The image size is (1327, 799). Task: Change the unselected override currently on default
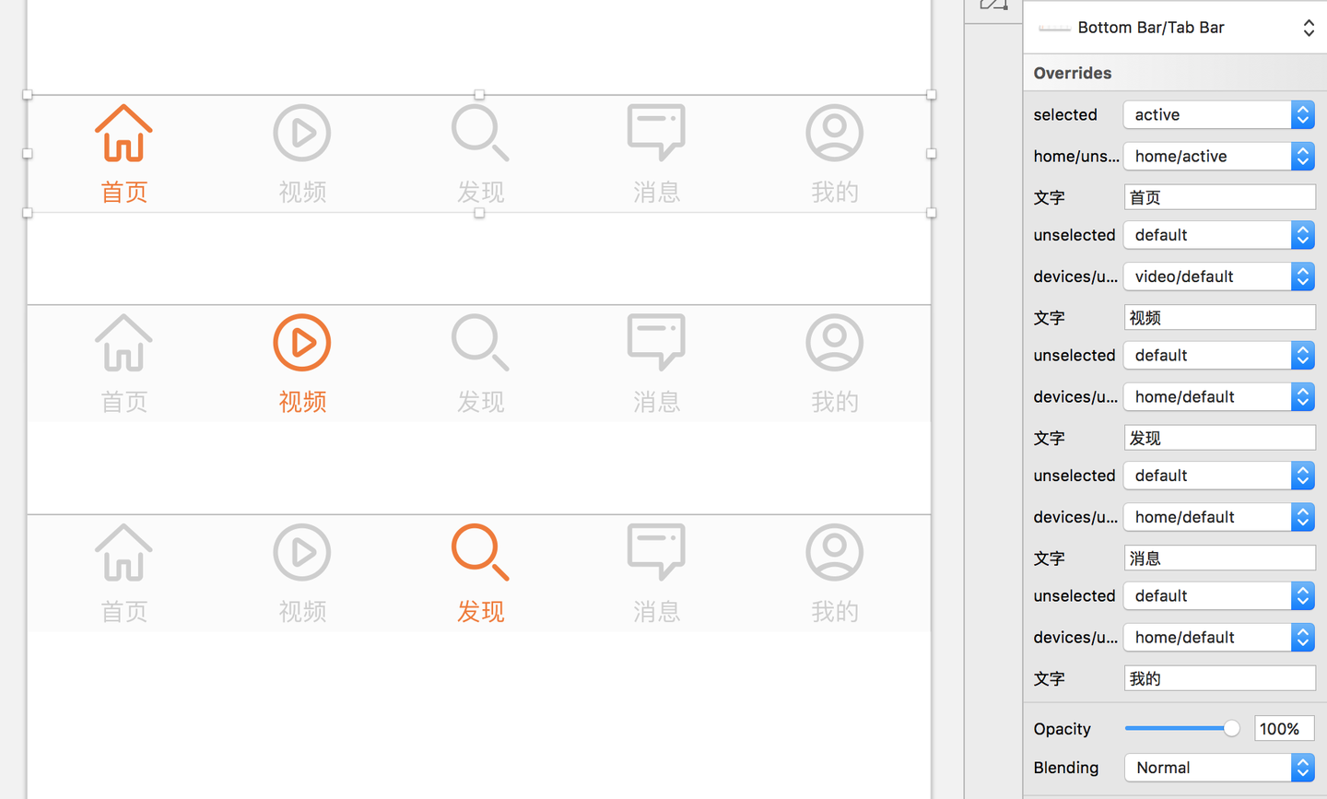pyautogui.click(x=1218, y=235)
